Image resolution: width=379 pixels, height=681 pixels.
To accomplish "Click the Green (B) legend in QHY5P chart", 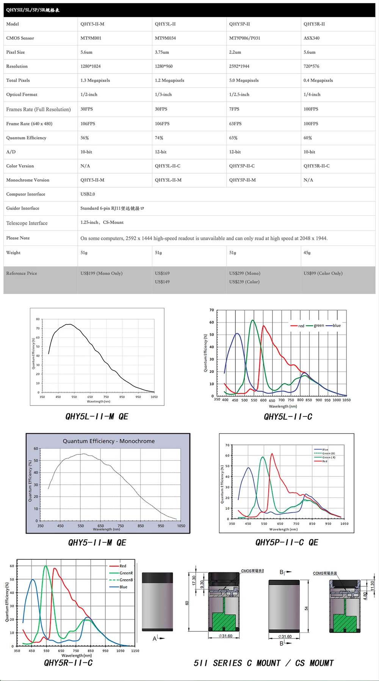I will point(324,453).
